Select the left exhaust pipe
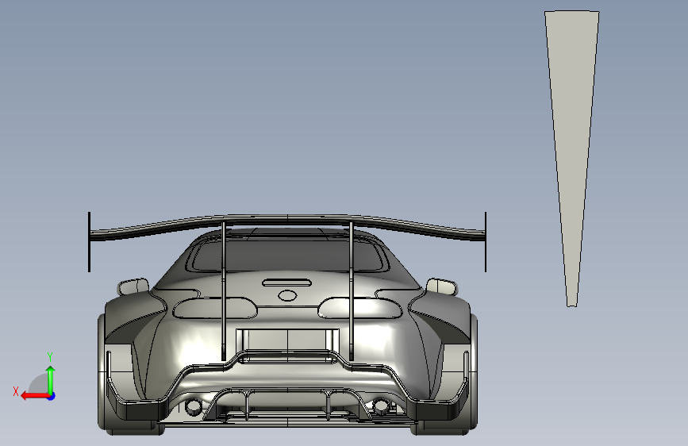 click(193, 406)
